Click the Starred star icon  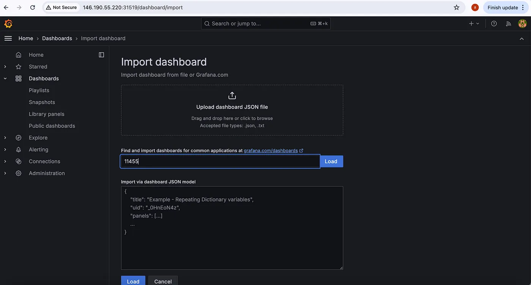pyautogui.click(x=19, y=67)
